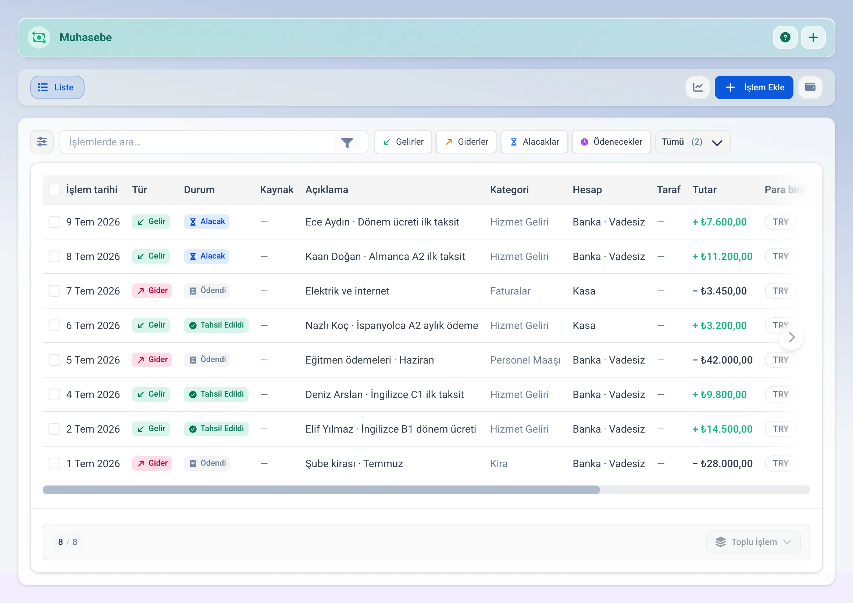853x603 pixels.
Task: Check the 6 Tem 2026 transaction box
Action: pos(55,326)
